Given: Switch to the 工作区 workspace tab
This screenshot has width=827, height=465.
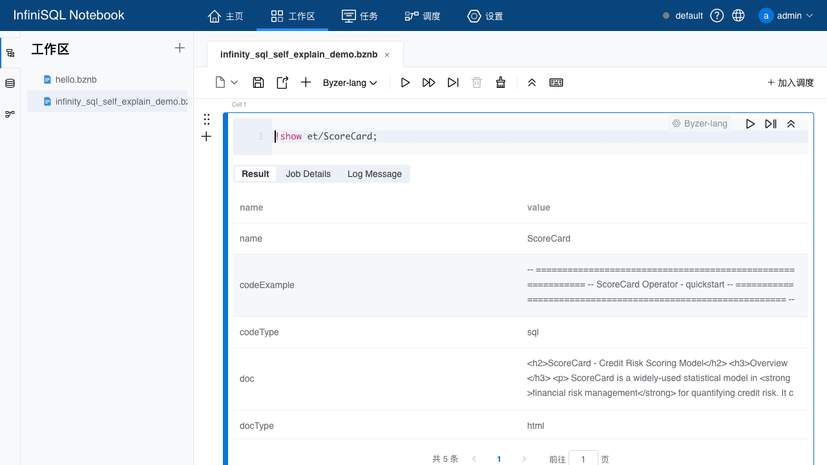Looking at the screenshot, I should (292, 16).
